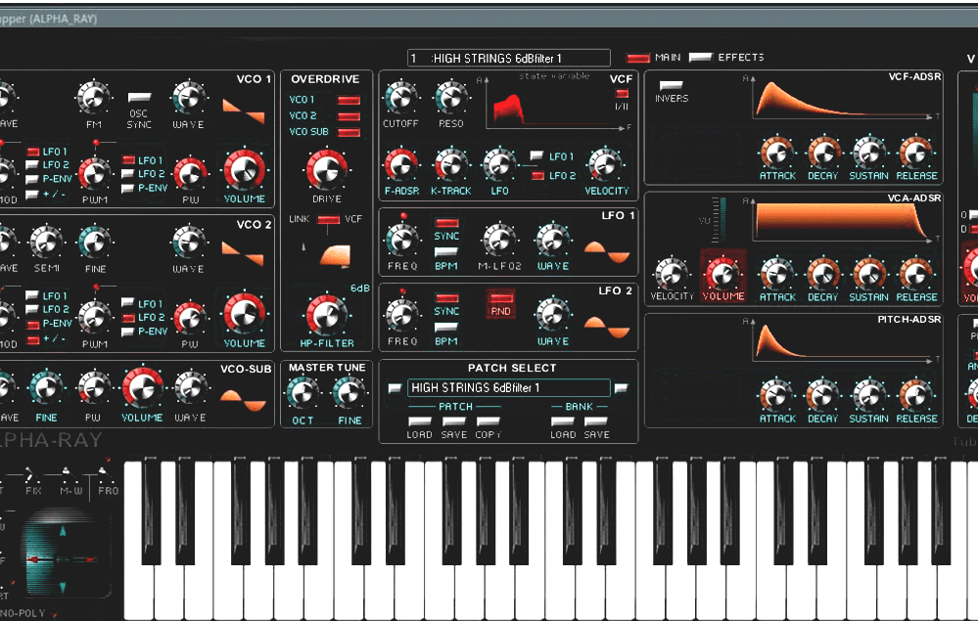Click the VCO 2 SEMI knob
This screenshot has height=621, width=978.
(x=46, y=243)
